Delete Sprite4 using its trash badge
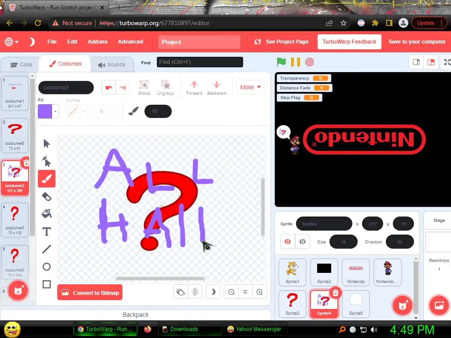The height and width of the screenshot is (338, 451). click(x=335, y=293)
